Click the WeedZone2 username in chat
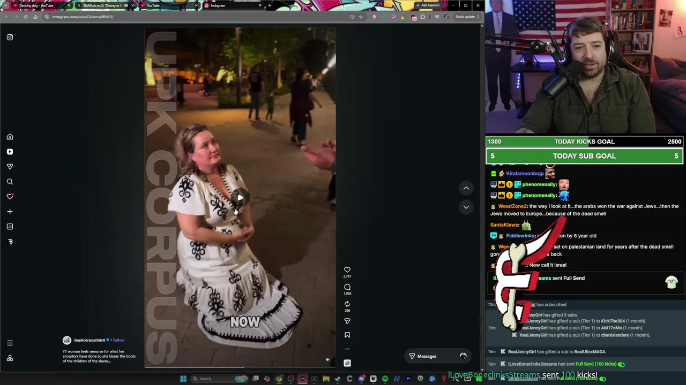This screenshot has height=385, width=686. point(512,206)
